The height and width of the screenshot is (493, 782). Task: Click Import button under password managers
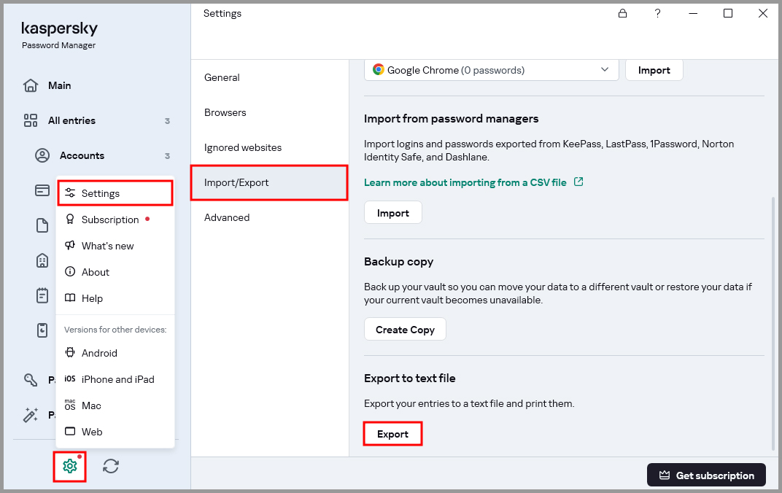393,212
